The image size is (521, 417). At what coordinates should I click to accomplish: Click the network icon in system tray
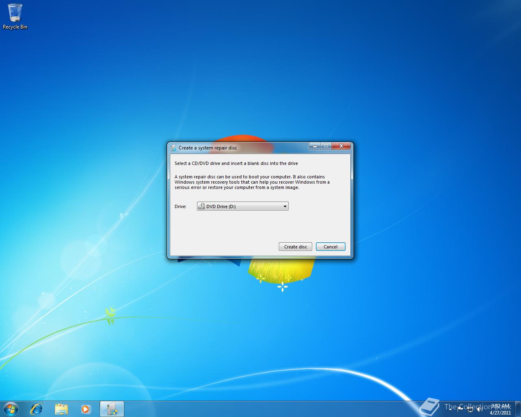[x=471, y=409]
